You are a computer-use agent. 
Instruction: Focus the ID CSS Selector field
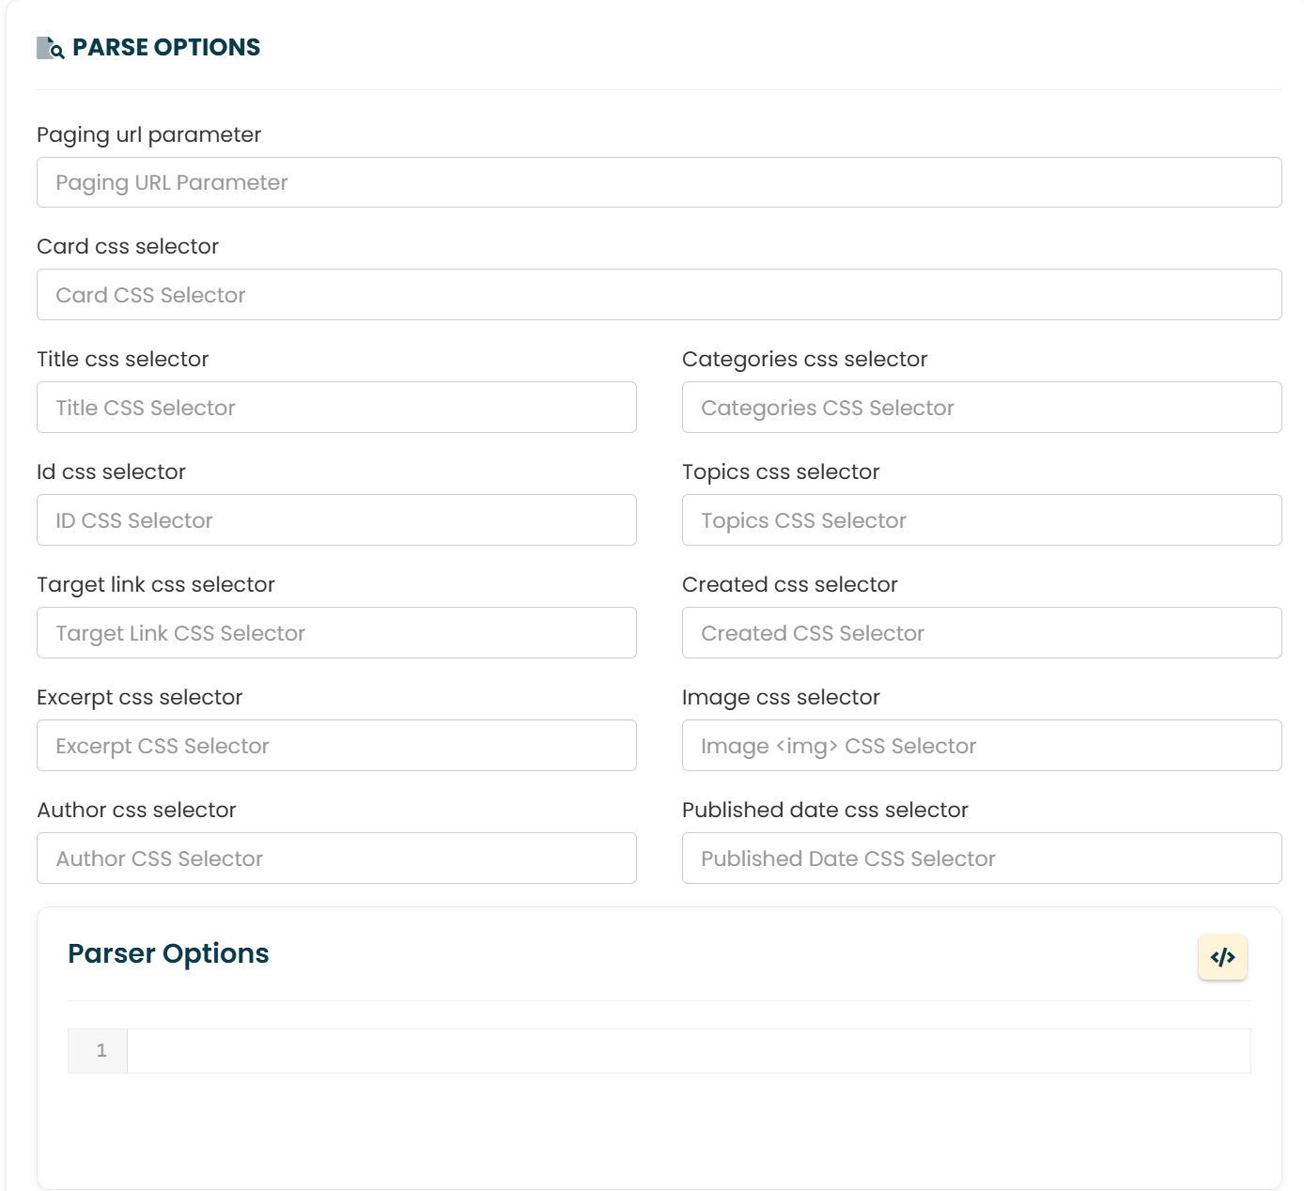tap(336, 520)
